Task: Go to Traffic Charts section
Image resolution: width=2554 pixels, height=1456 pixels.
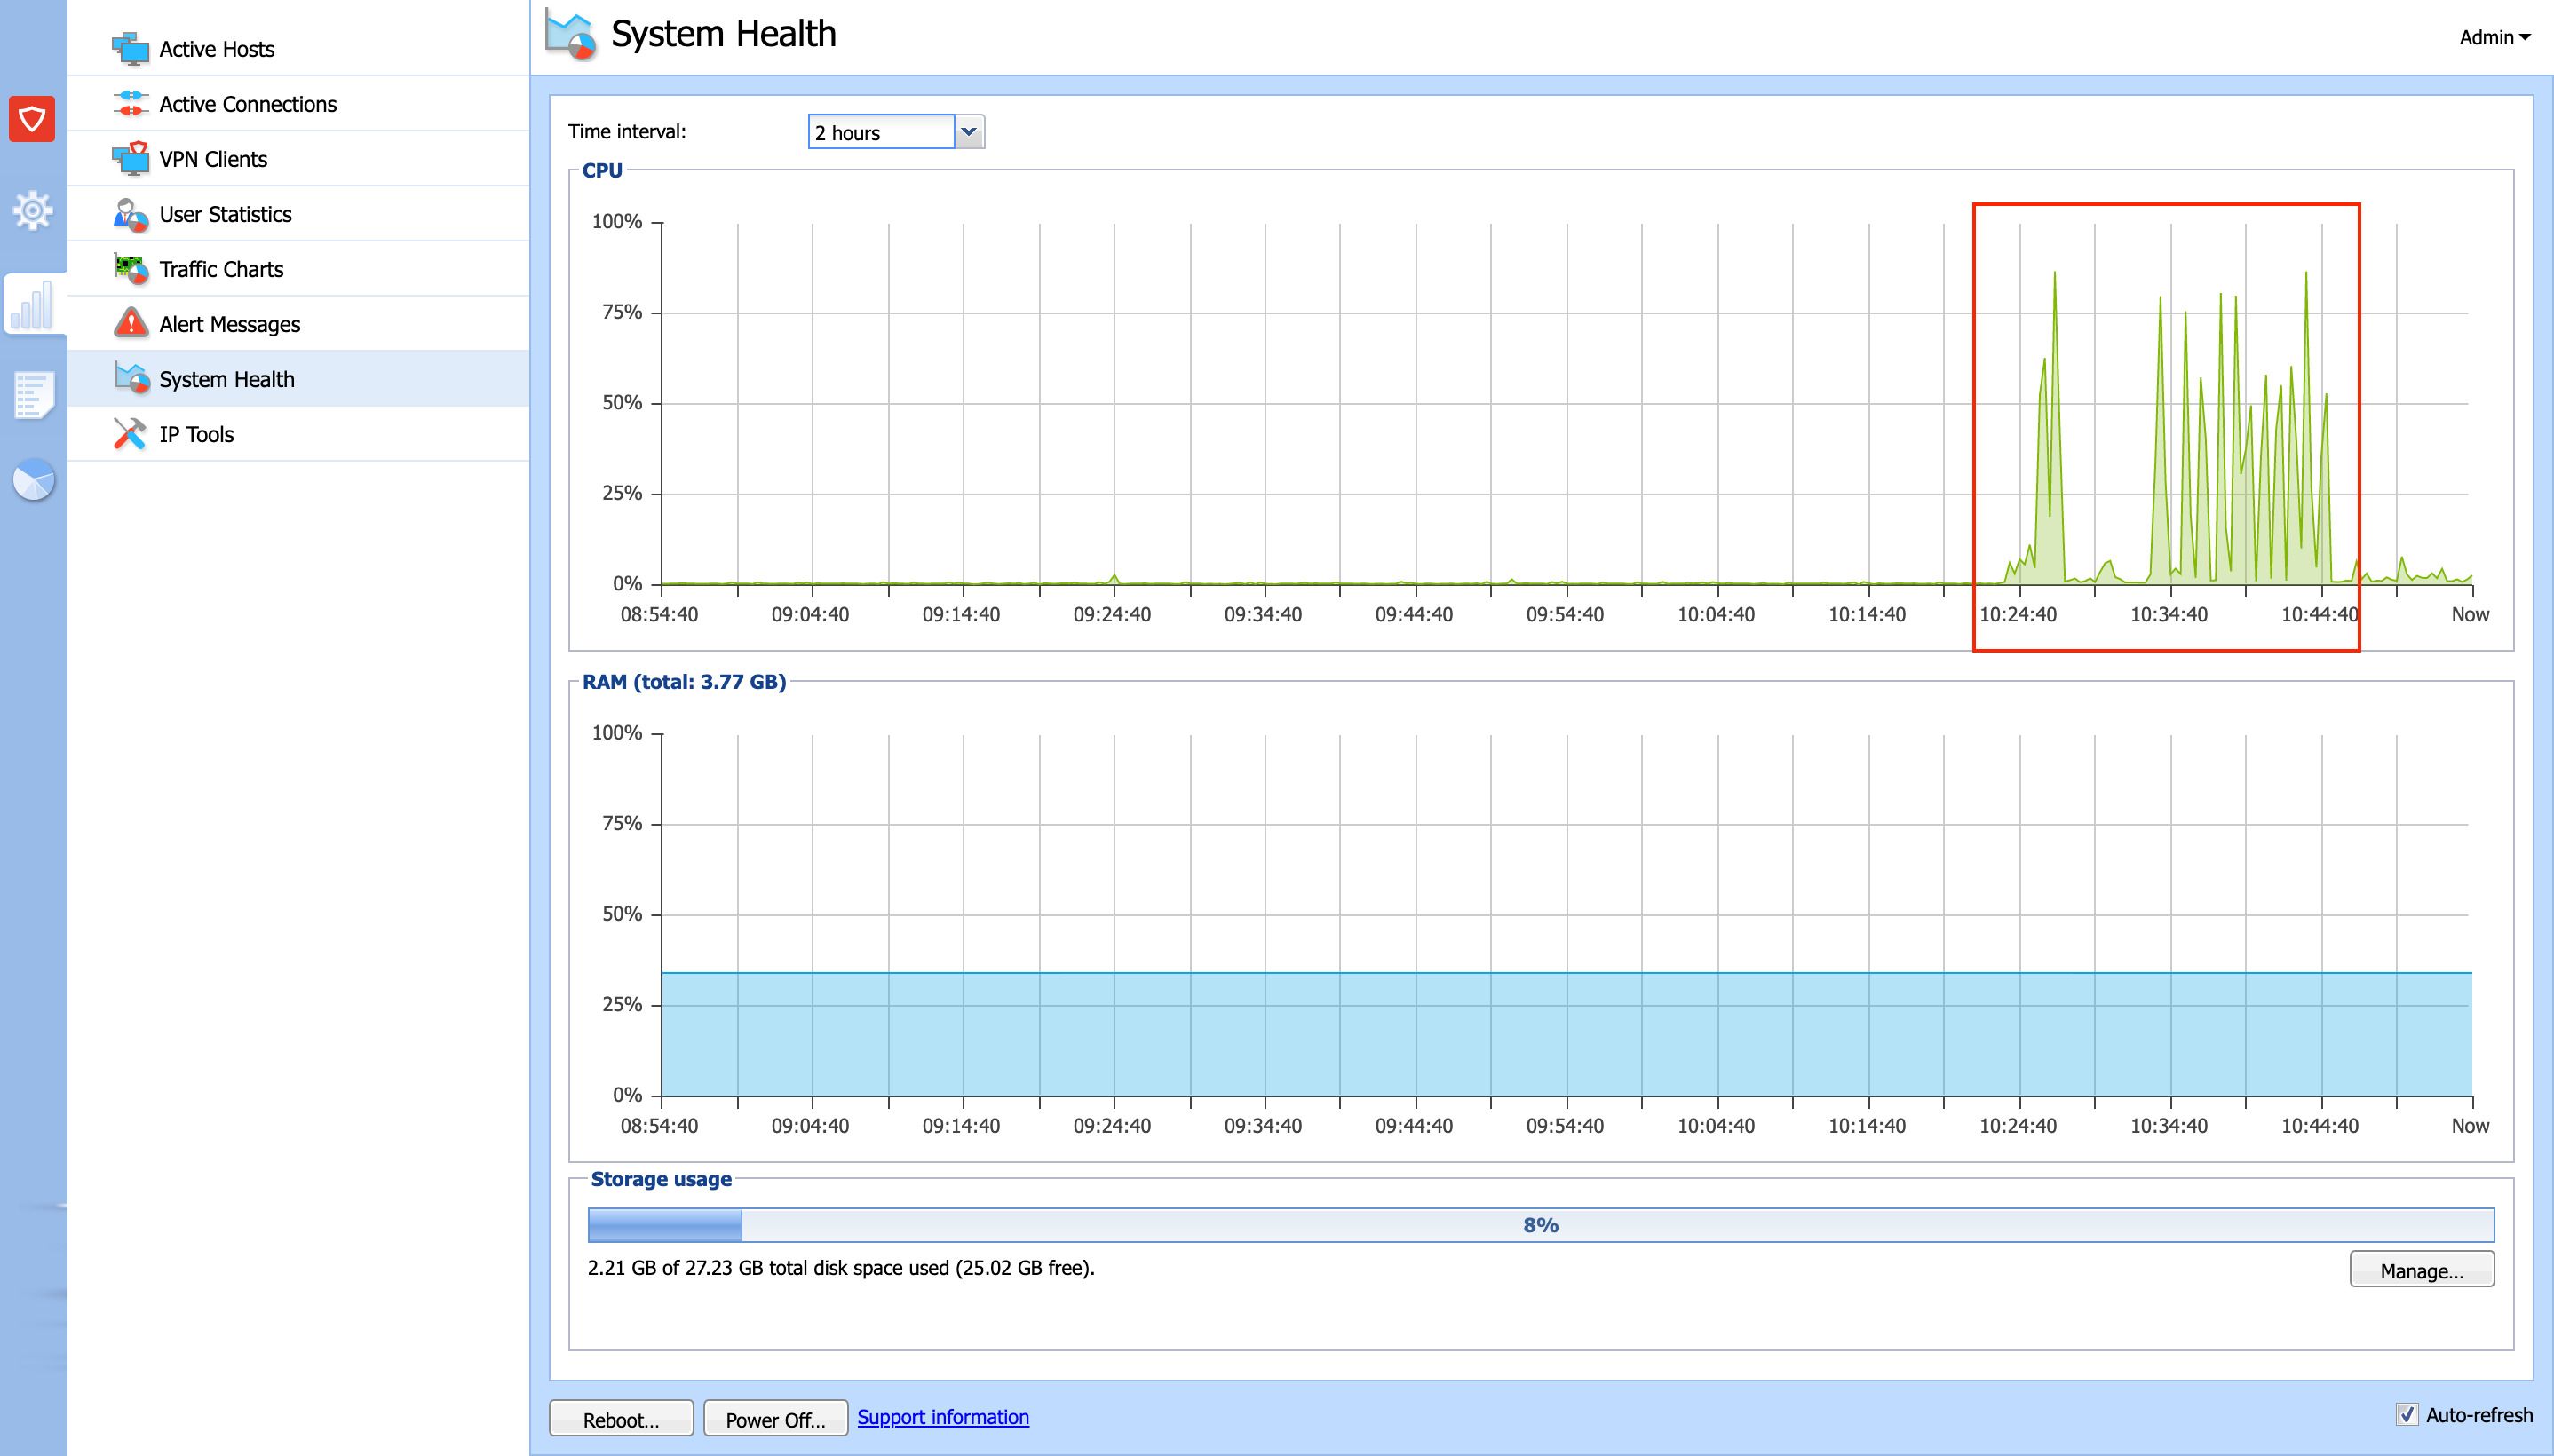Action: (x=221, y=269)
